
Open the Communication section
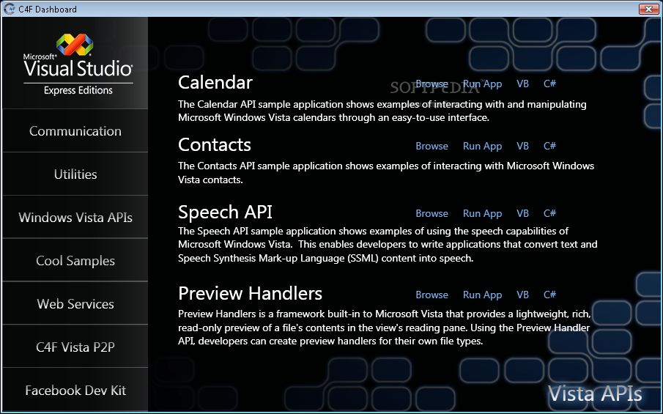click(x=75, y=130)
